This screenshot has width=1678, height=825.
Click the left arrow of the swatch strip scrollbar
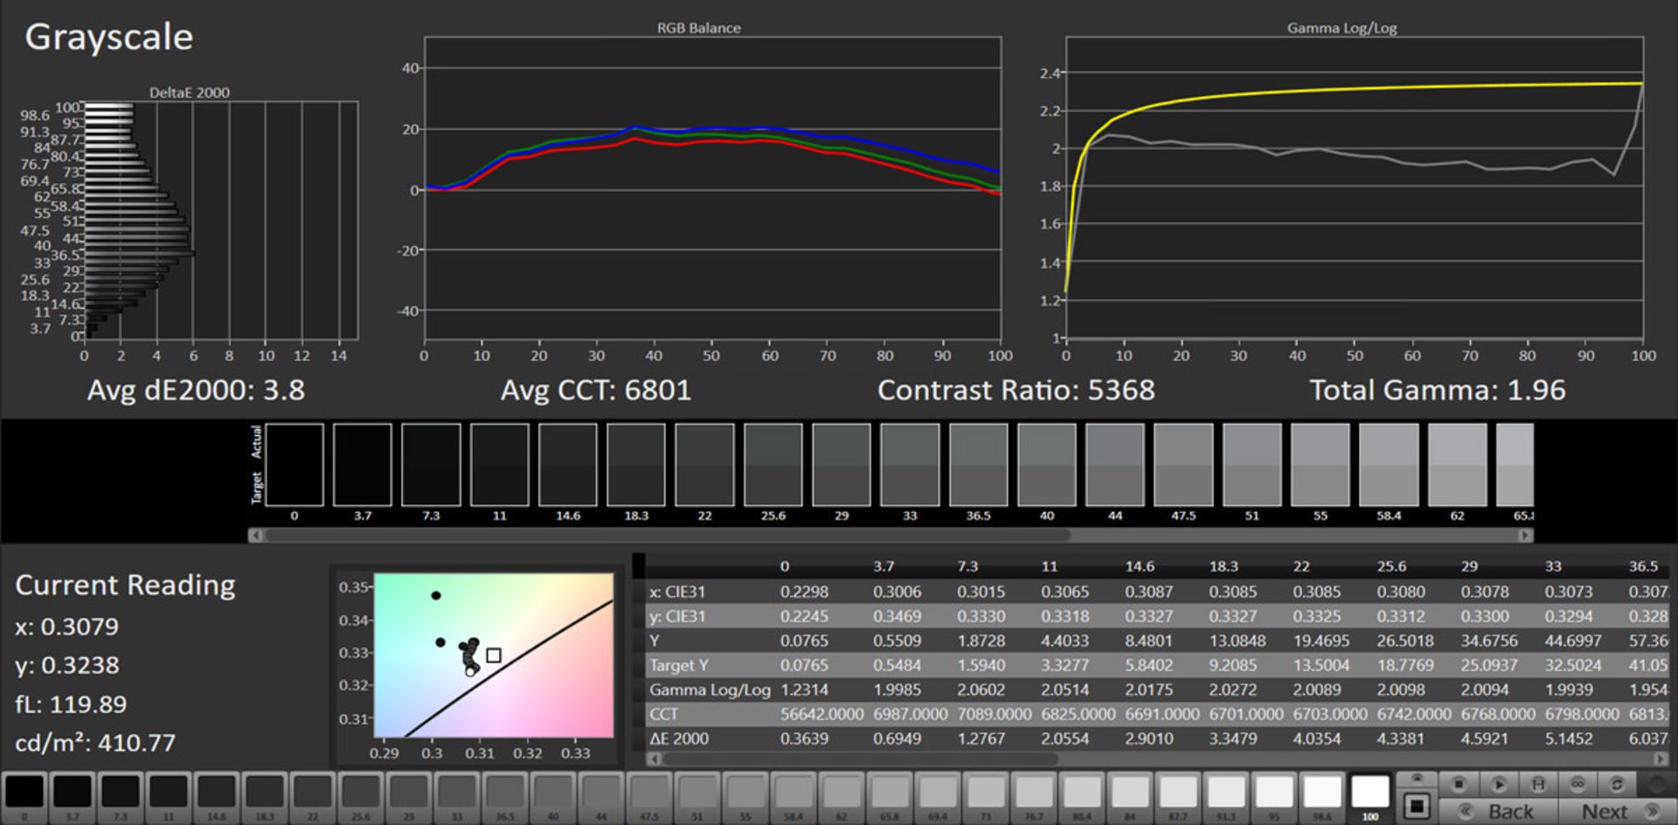pyautogui.click(x=255, y=535)
